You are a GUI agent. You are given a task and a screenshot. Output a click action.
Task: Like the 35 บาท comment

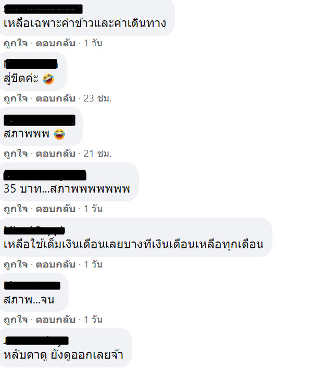pos(16,209)
